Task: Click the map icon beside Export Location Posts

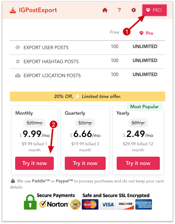Action: click(x=18, y=75)
